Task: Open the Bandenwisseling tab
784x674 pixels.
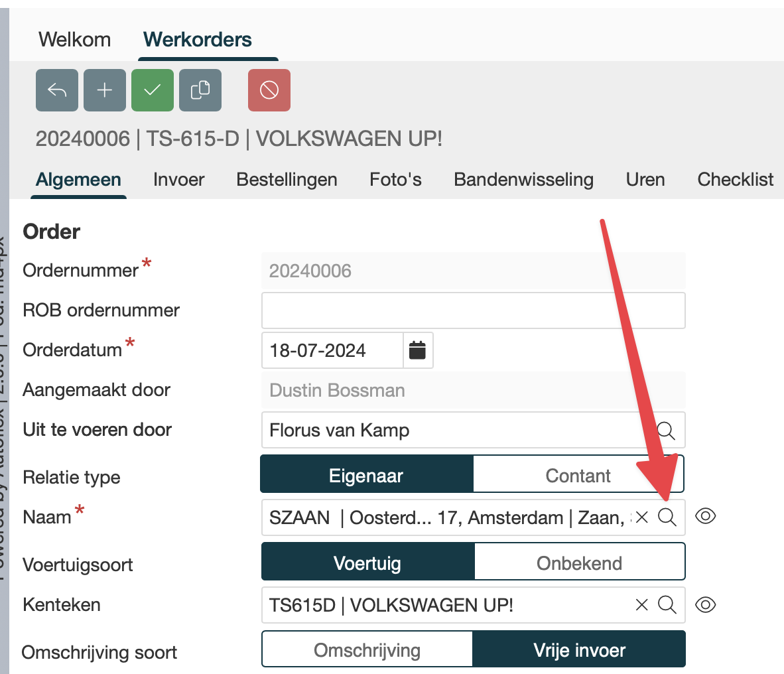Action: pos(523,180)
